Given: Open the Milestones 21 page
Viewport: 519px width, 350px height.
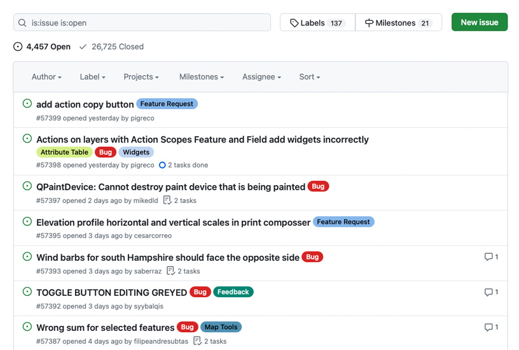Looking at the screenshot, I should click(x=398, y=23).
